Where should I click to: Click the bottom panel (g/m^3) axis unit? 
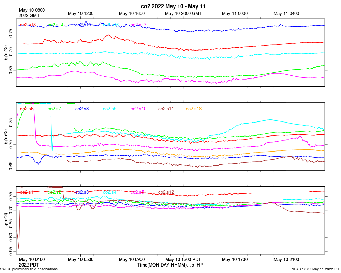(x=6, y=220)
